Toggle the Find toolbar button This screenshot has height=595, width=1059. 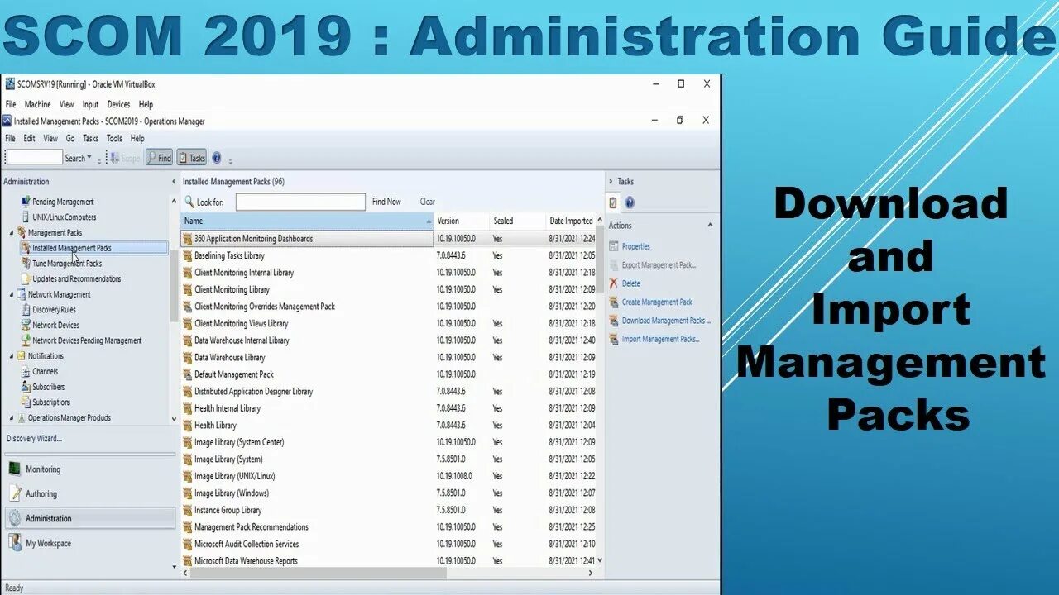pos(159,158)
